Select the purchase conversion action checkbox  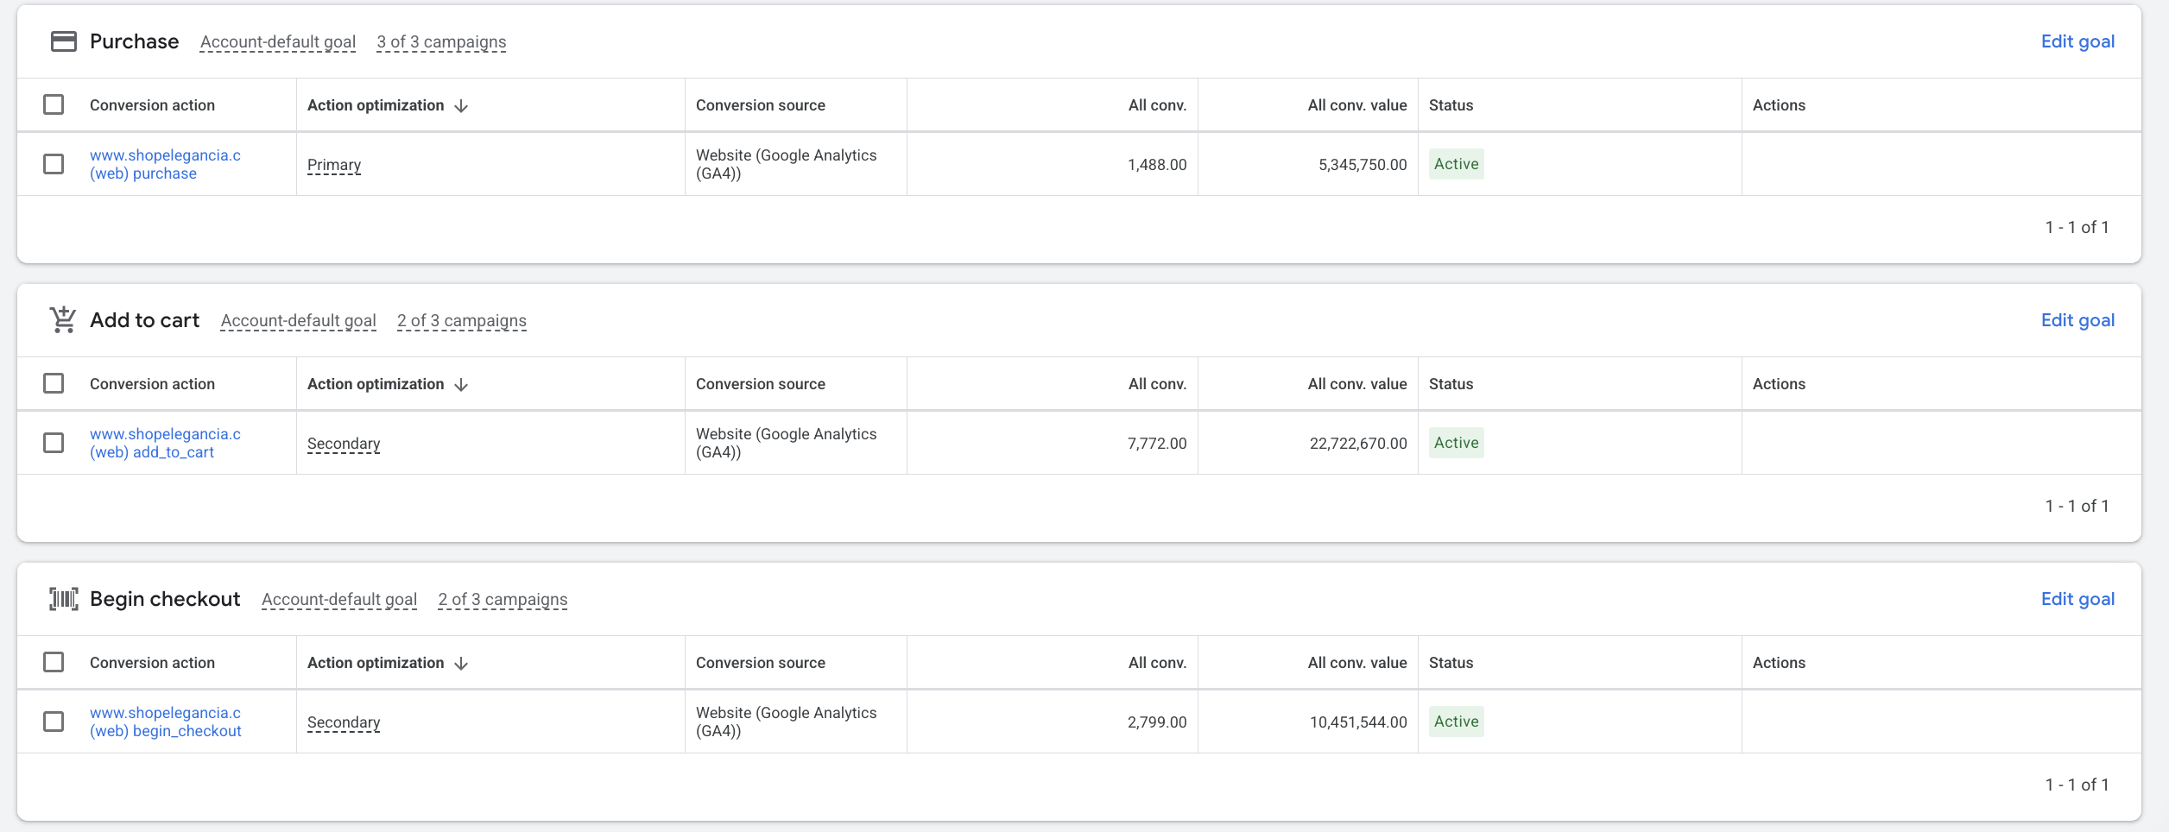(54, 164)
